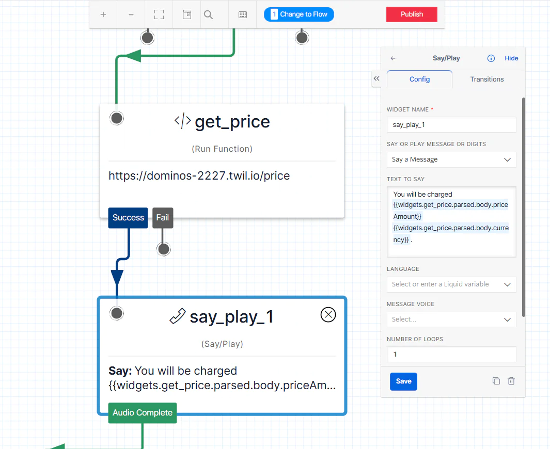
Task: Click the Fail transition label
Action: 162,218
